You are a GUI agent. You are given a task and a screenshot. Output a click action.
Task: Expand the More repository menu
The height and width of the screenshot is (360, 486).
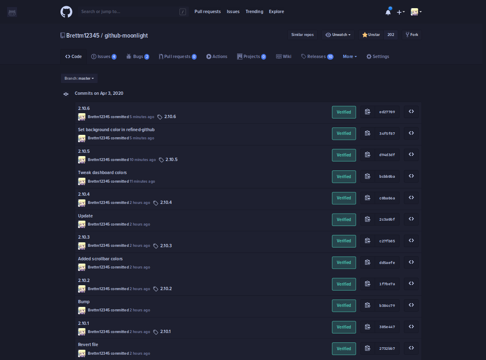(x=349, y=56)
